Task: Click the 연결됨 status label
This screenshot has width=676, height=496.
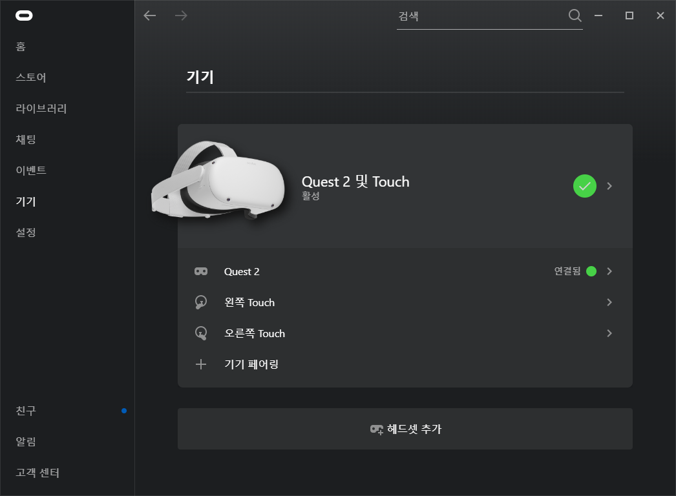Action: pyautogui.click(x=567, y=271)
